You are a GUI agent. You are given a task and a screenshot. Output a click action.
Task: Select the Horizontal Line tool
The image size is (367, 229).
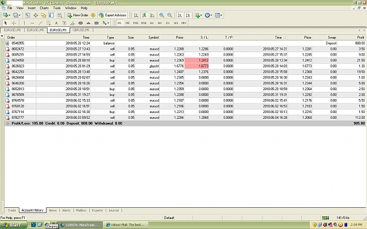tap(32, 23)
